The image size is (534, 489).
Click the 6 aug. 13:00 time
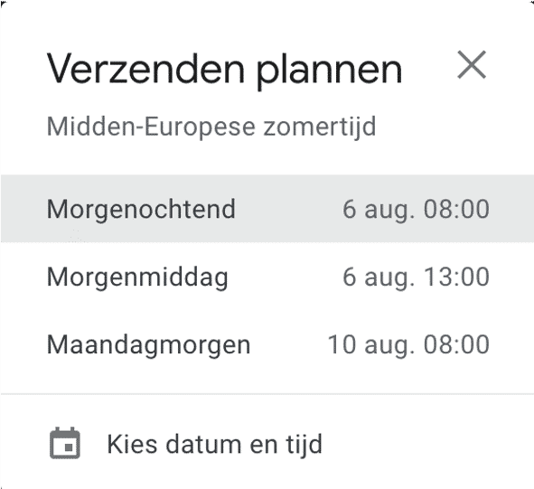click(416, 277)
